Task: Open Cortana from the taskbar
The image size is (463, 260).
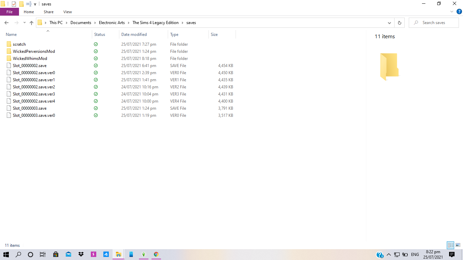Action: (31, 255)
